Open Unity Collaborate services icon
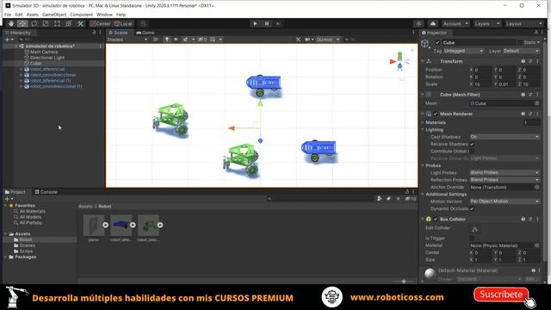Viewport: 551px width, 310px height. tap(418, 23)
